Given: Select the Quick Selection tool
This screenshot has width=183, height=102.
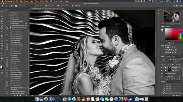Looking at the screenshot, I should pyautogui.click(x=2, y=19).
